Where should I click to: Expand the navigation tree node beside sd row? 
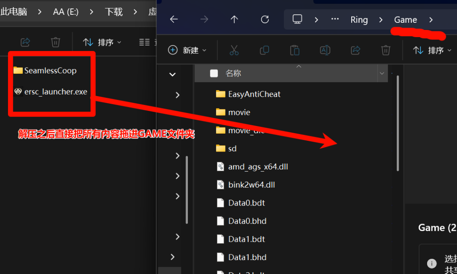[x=178, y=156]
